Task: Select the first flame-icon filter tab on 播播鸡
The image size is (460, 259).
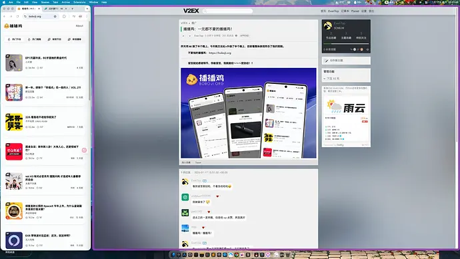Action: pos(15,39)
